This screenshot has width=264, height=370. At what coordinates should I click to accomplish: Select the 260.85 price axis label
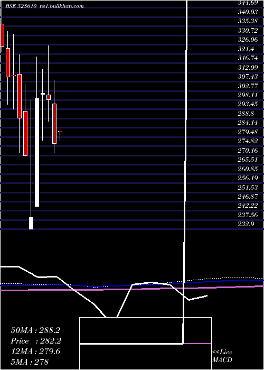248,169
